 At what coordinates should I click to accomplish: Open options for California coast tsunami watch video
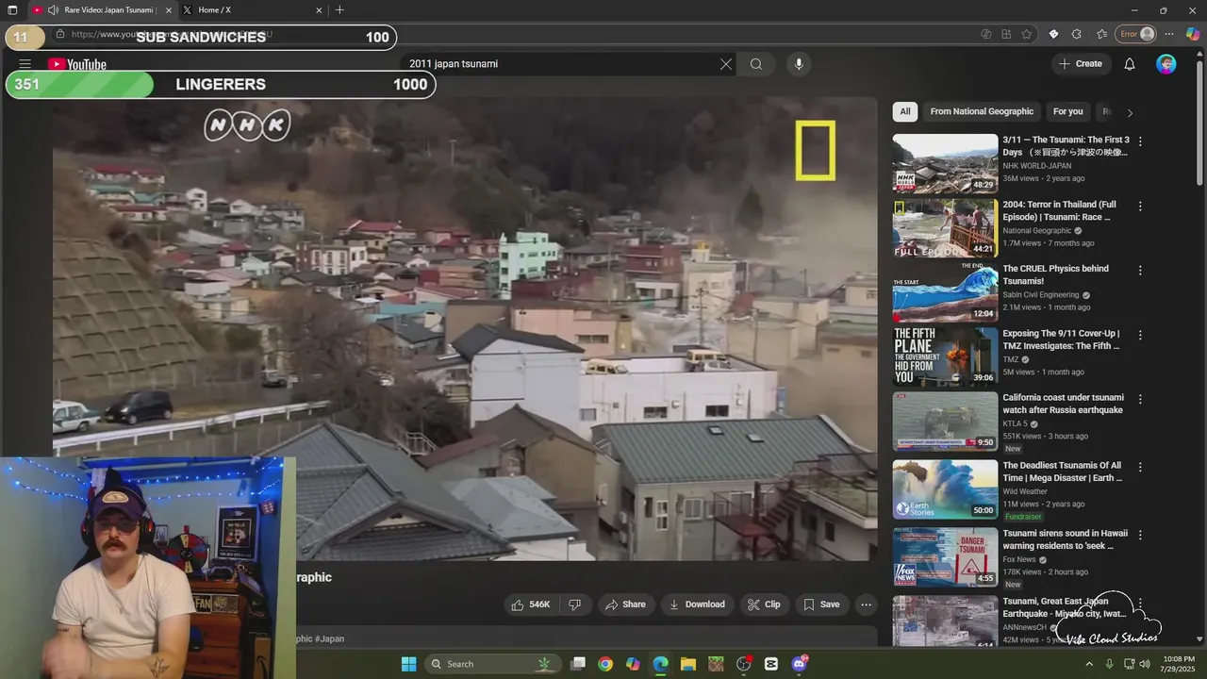pyautogui.click(x=1140, y=399)
